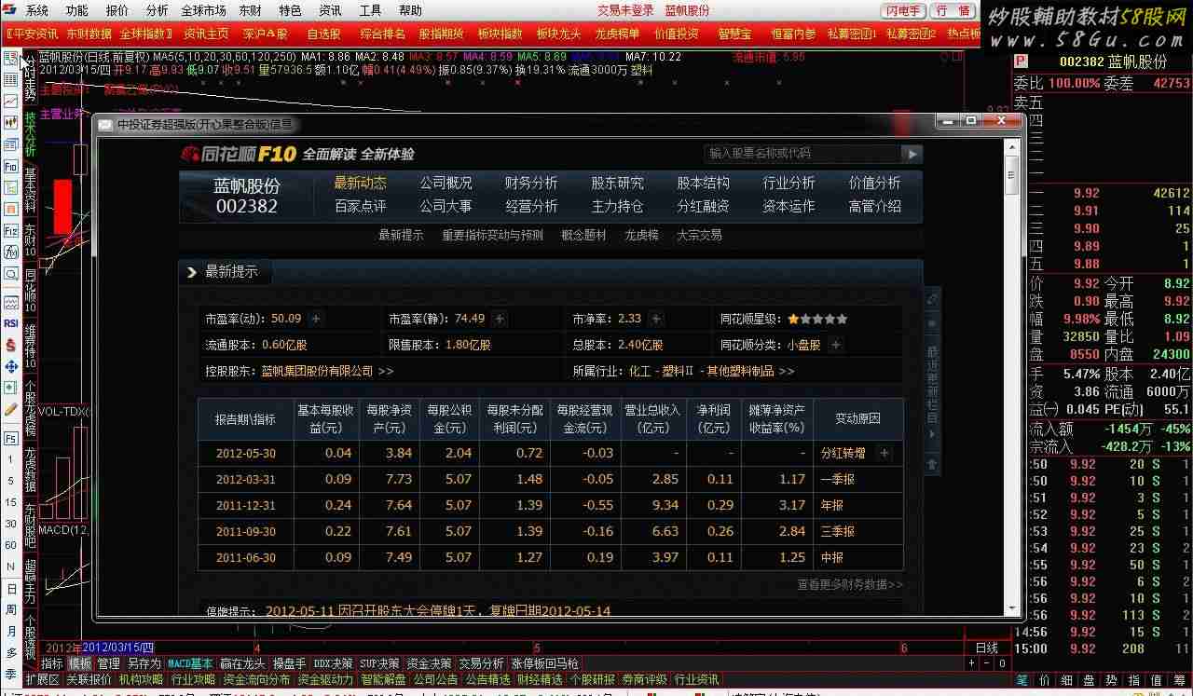The height and width of the screenshot is (696, 1193).
Task: Click 高管介绍 in F10 navigation
Action: 874,206
